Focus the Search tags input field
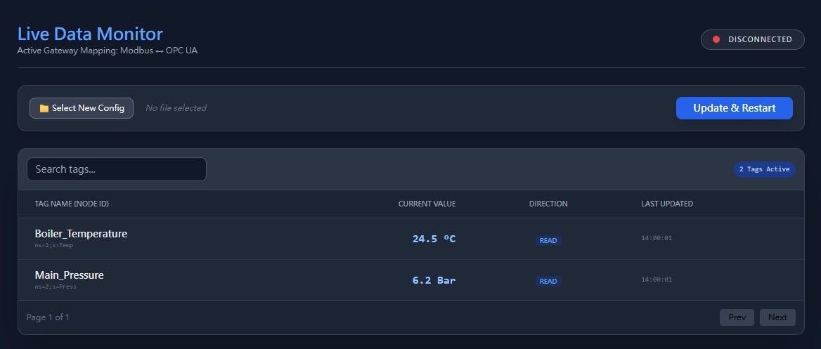 point(116,169)
